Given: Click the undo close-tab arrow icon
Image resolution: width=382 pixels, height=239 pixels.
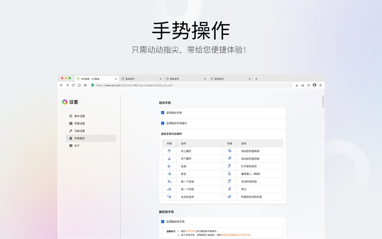Looking at the screenshot, I should pyautogui.click(x=308, y=86).
